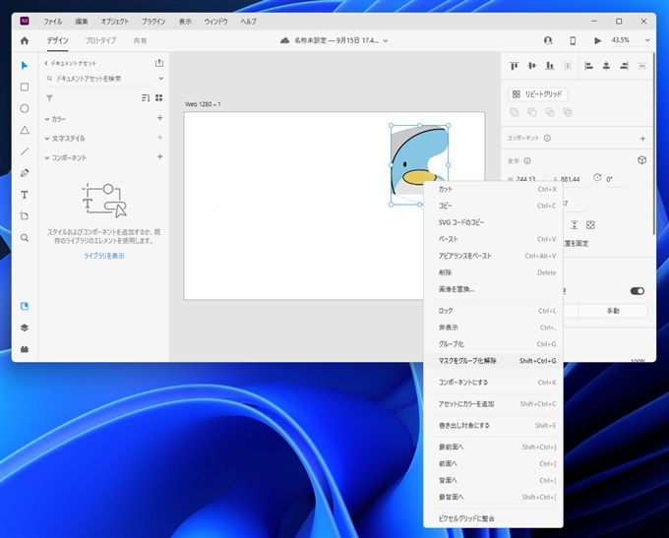669x538 pixels.
Task: Open ライブラリを表示 link
Action: pyautogui.click(x=104, y=256)
